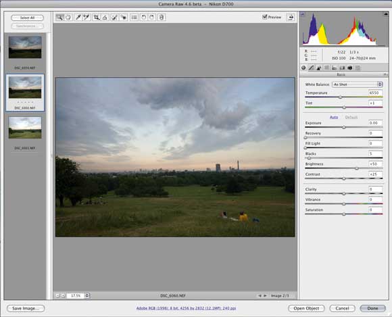
Task: Click the Default tone link
Action: tap(351, 117)
